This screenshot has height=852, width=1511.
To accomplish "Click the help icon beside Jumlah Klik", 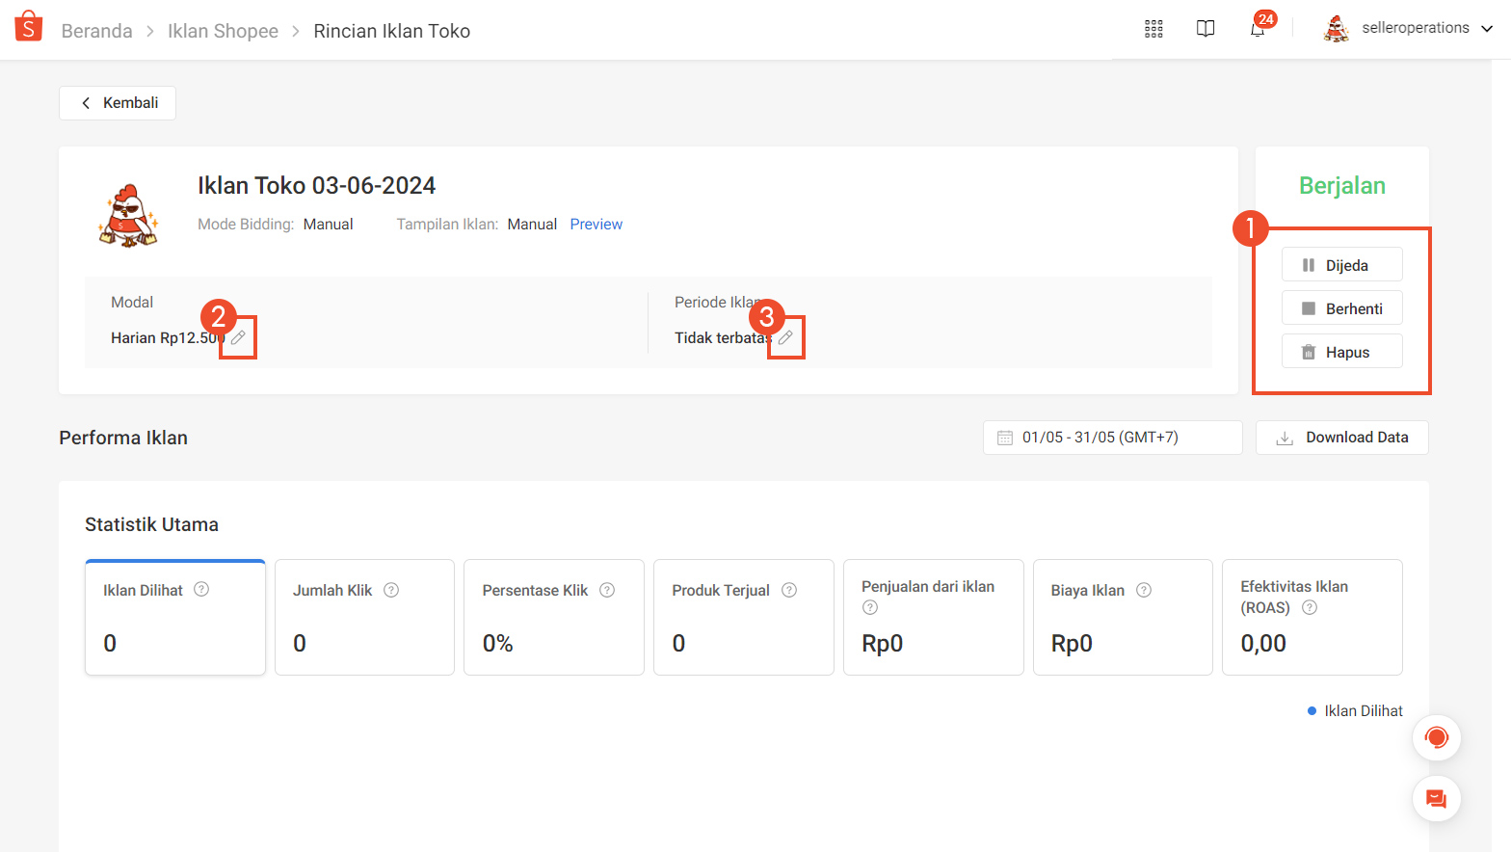I will tap(391, 590).
